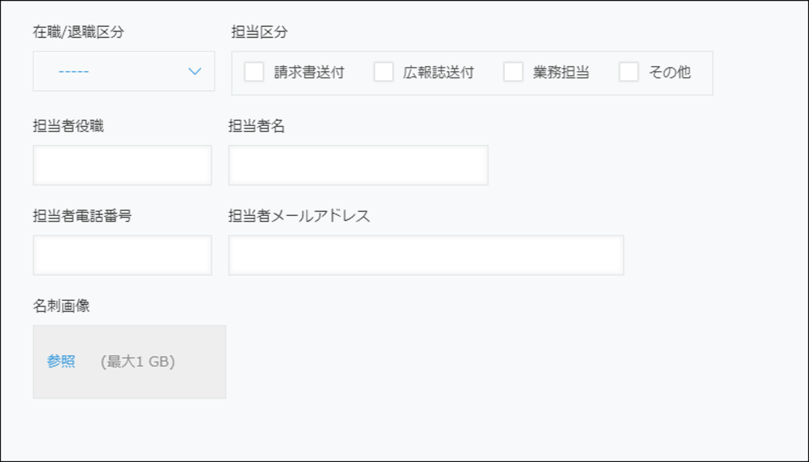Click the 名刺画像 field heading

pyautogui.click(x=61, y=306)
